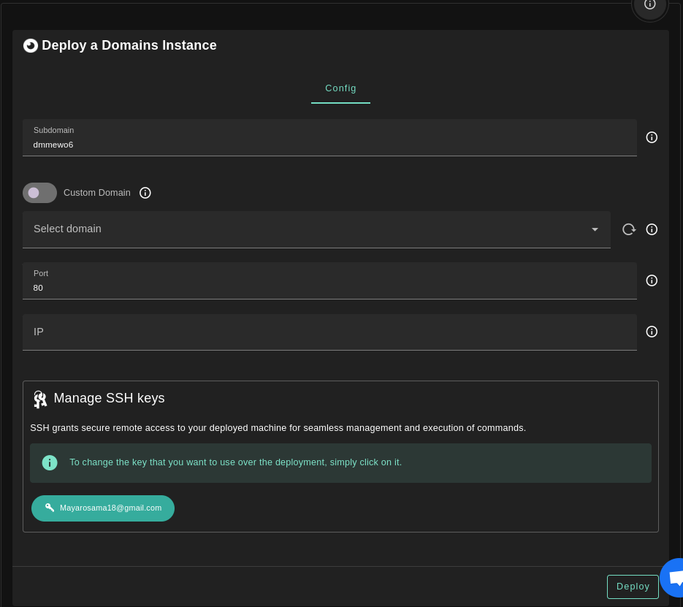Click the SSH keys icon beside Manage SSH keys

coord(40,399)
